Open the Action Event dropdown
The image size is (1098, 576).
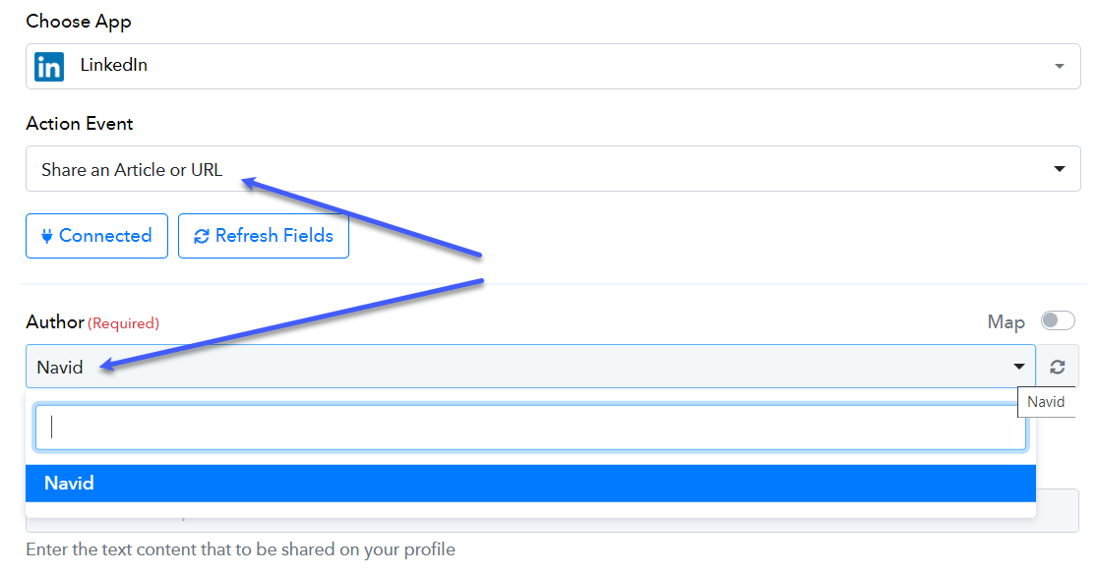point(553,169)
